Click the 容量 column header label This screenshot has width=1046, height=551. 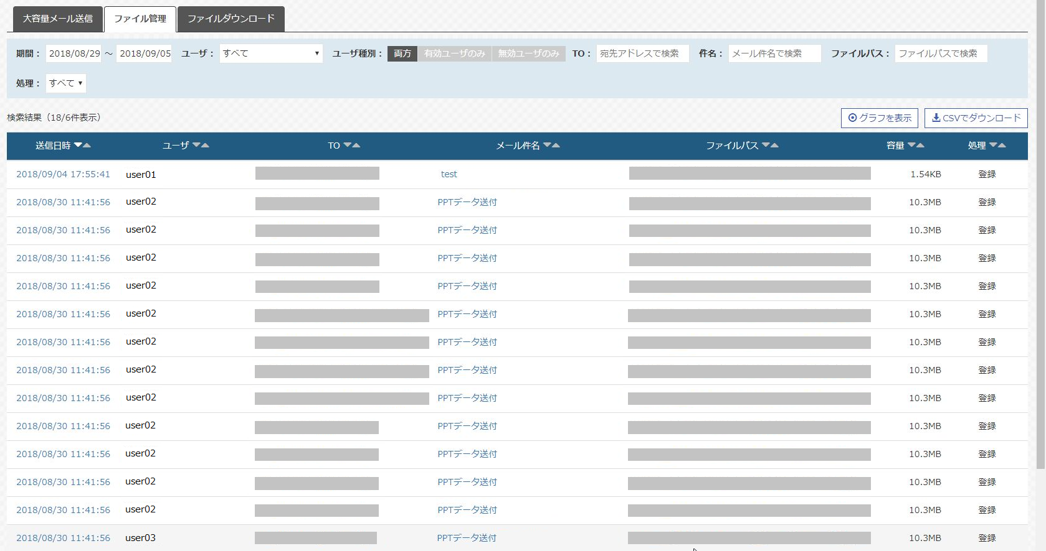point(895,146)
